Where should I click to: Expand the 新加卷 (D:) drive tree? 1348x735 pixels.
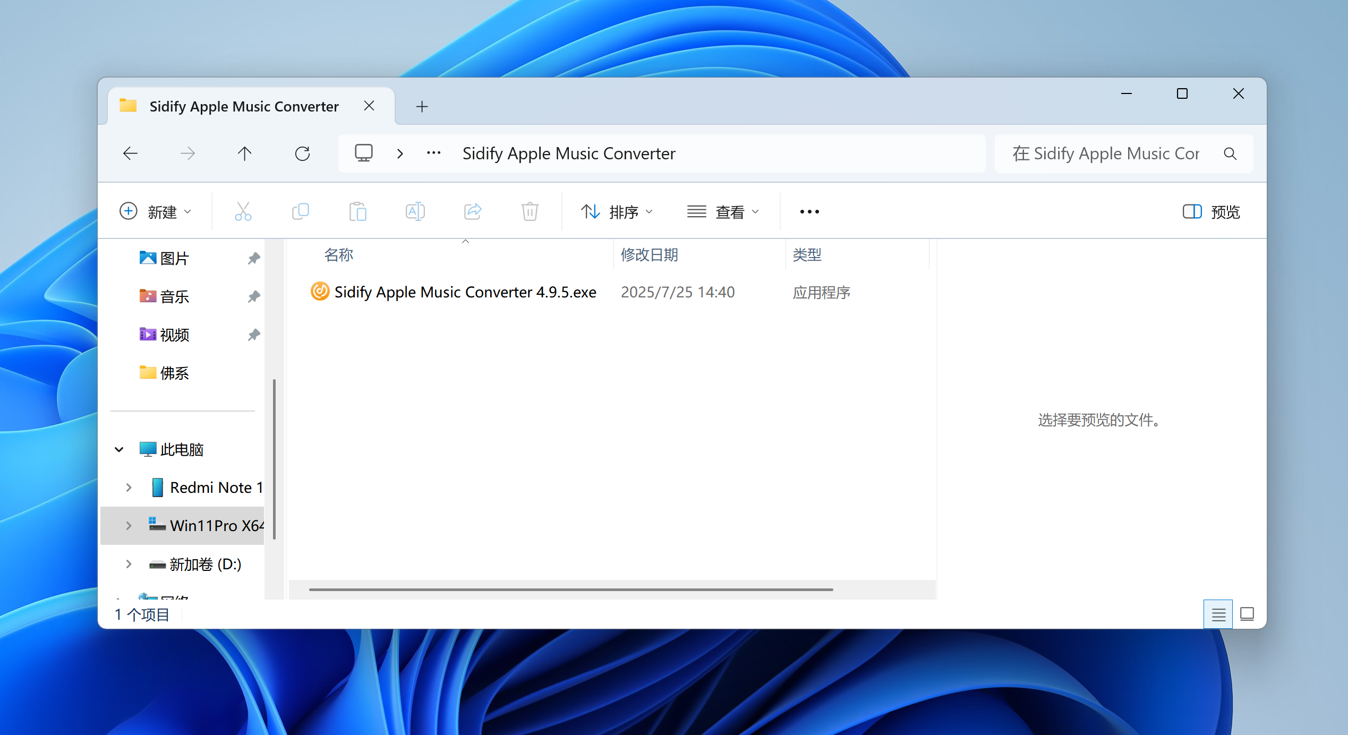[x=129, y=564]
